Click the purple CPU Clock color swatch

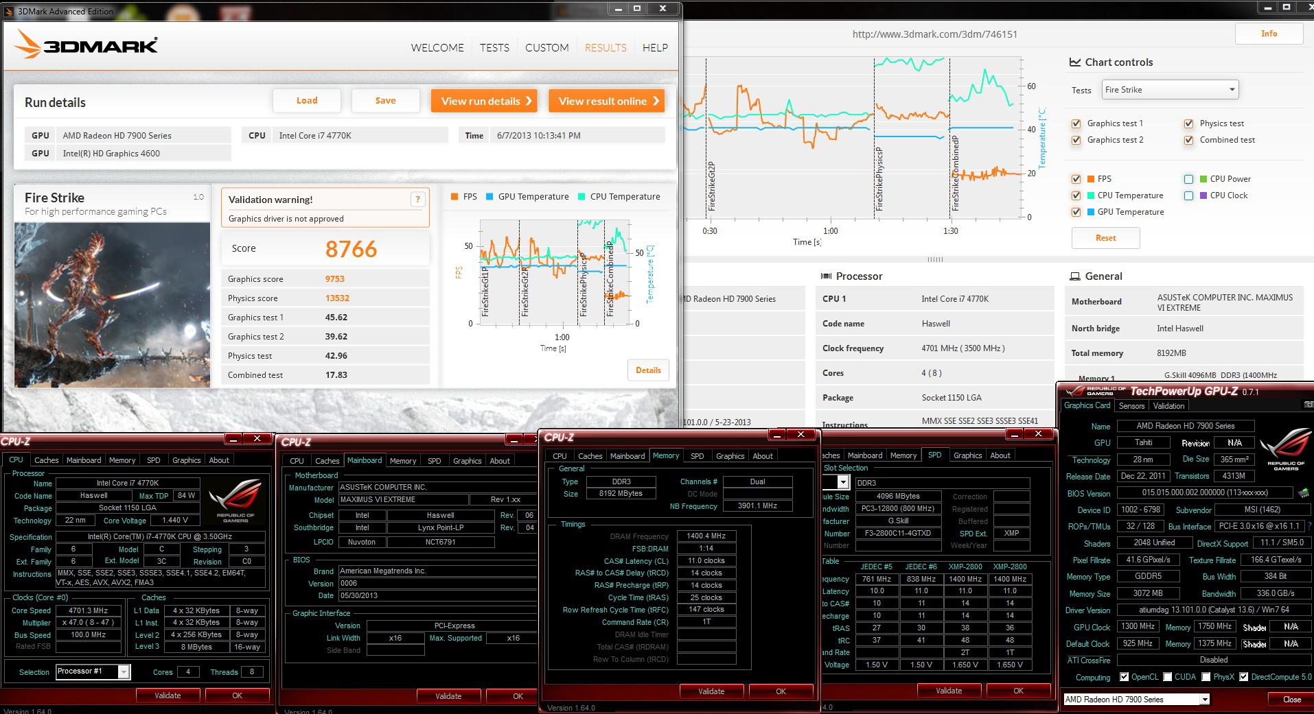(x=1204, y=195)
